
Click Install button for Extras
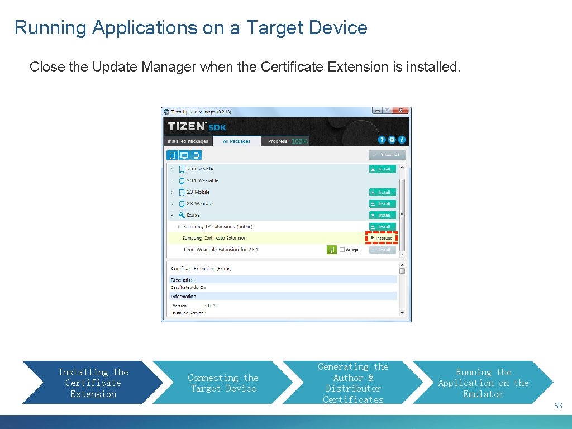click(382, 215)
